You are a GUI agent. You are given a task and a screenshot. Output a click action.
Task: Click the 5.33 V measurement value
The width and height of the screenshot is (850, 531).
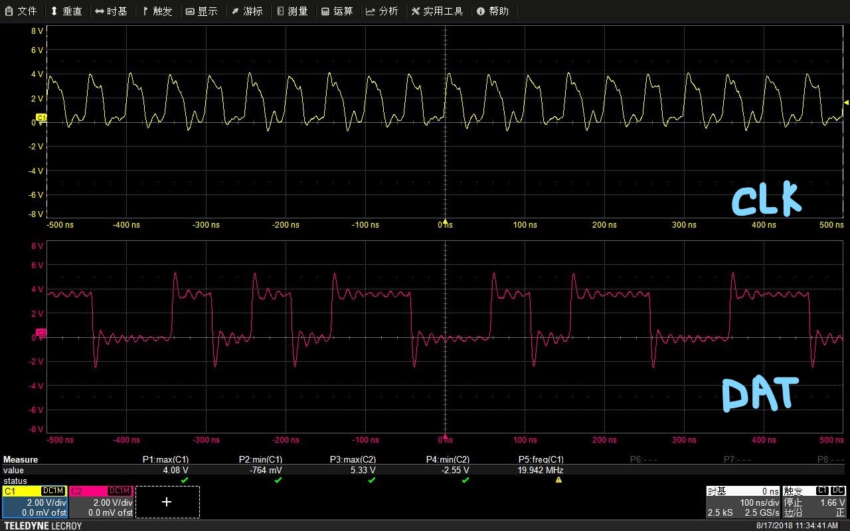365,470
